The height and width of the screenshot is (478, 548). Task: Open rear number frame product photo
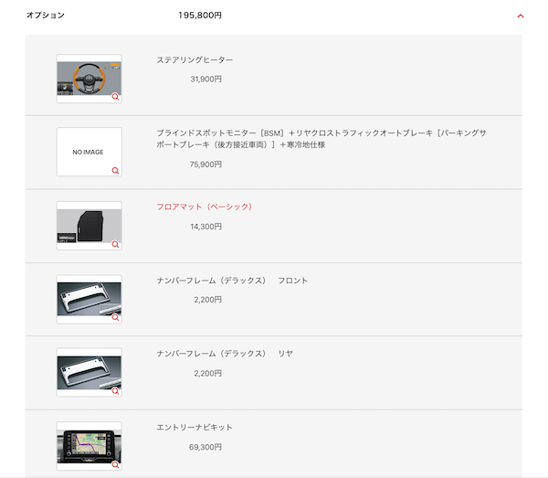(88, 371)
